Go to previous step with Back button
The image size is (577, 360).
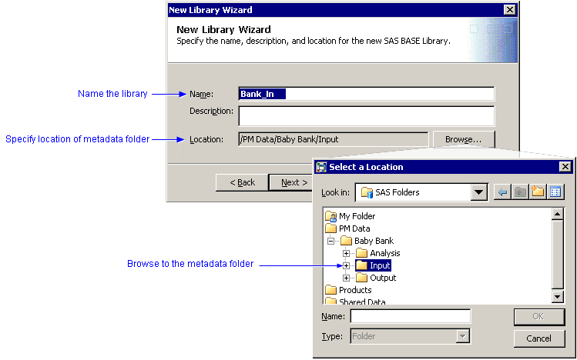(241, 182)
